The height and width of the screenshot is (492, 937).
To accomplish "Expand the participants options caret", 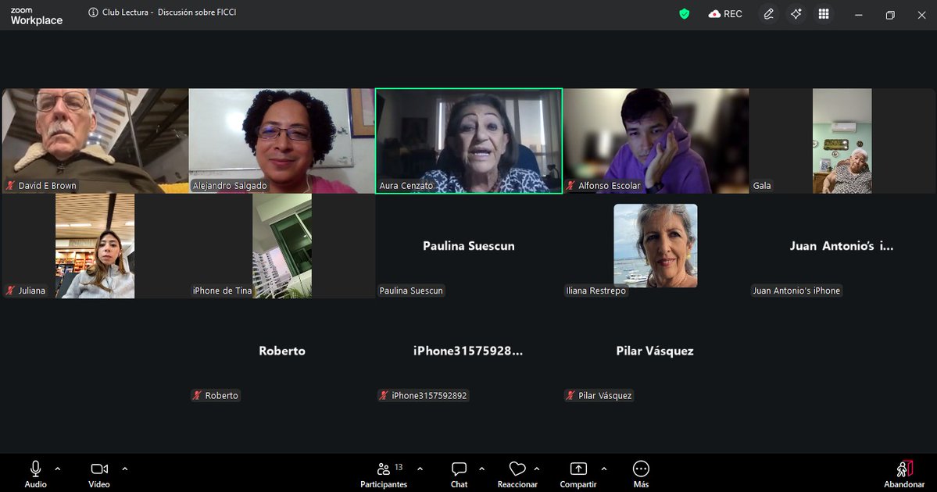I will (x=420, y=469).
